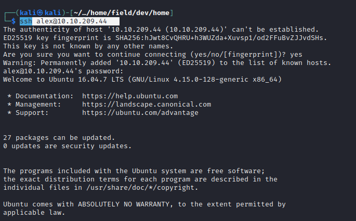Viewport: 356px width, 221px height.
Task: Click the "27 packages can be updated" line
Action: [59, 137]
